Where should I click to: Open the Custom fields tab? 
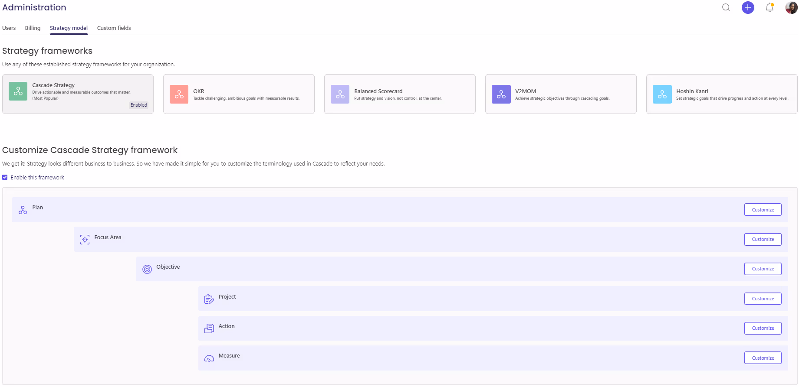(x=114, y=28)
